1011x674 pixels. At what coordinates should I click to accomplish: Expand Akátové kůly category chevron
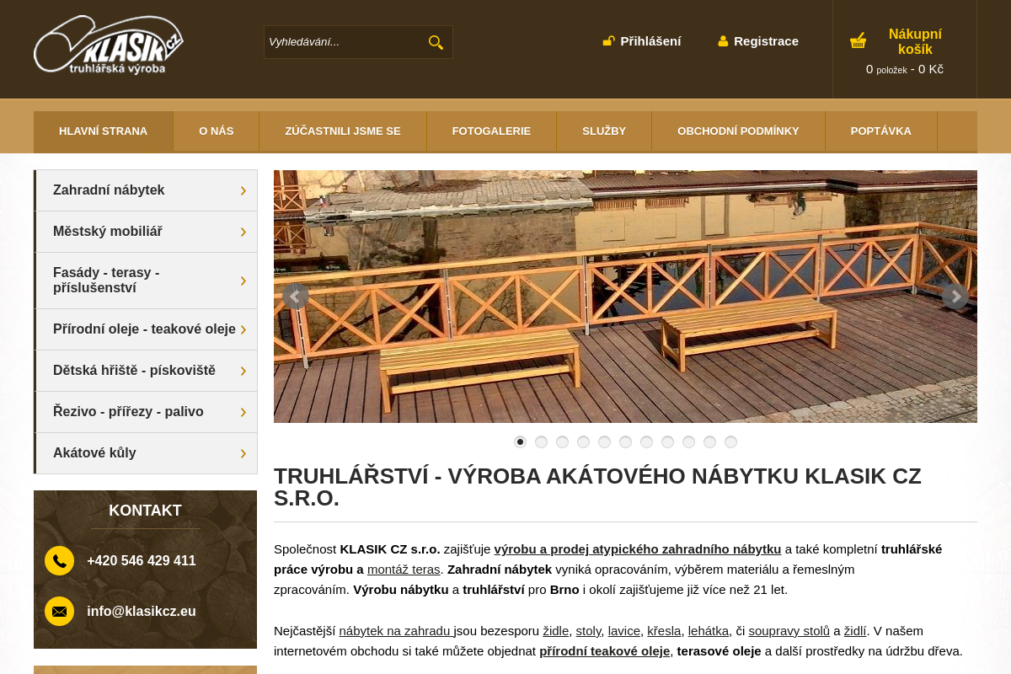243,453
